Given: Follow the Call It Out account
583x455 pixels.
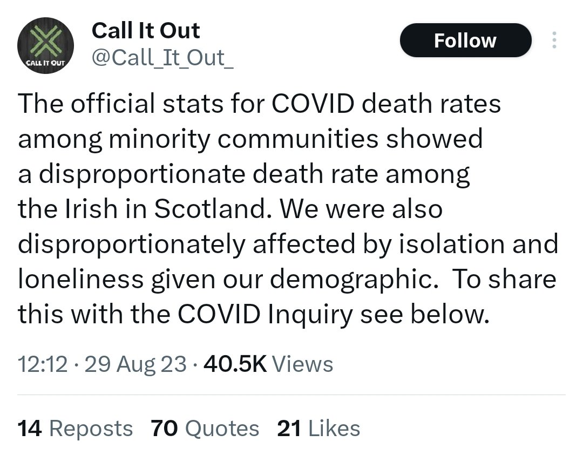Looking at the screenshot, I should coord(465,40).
